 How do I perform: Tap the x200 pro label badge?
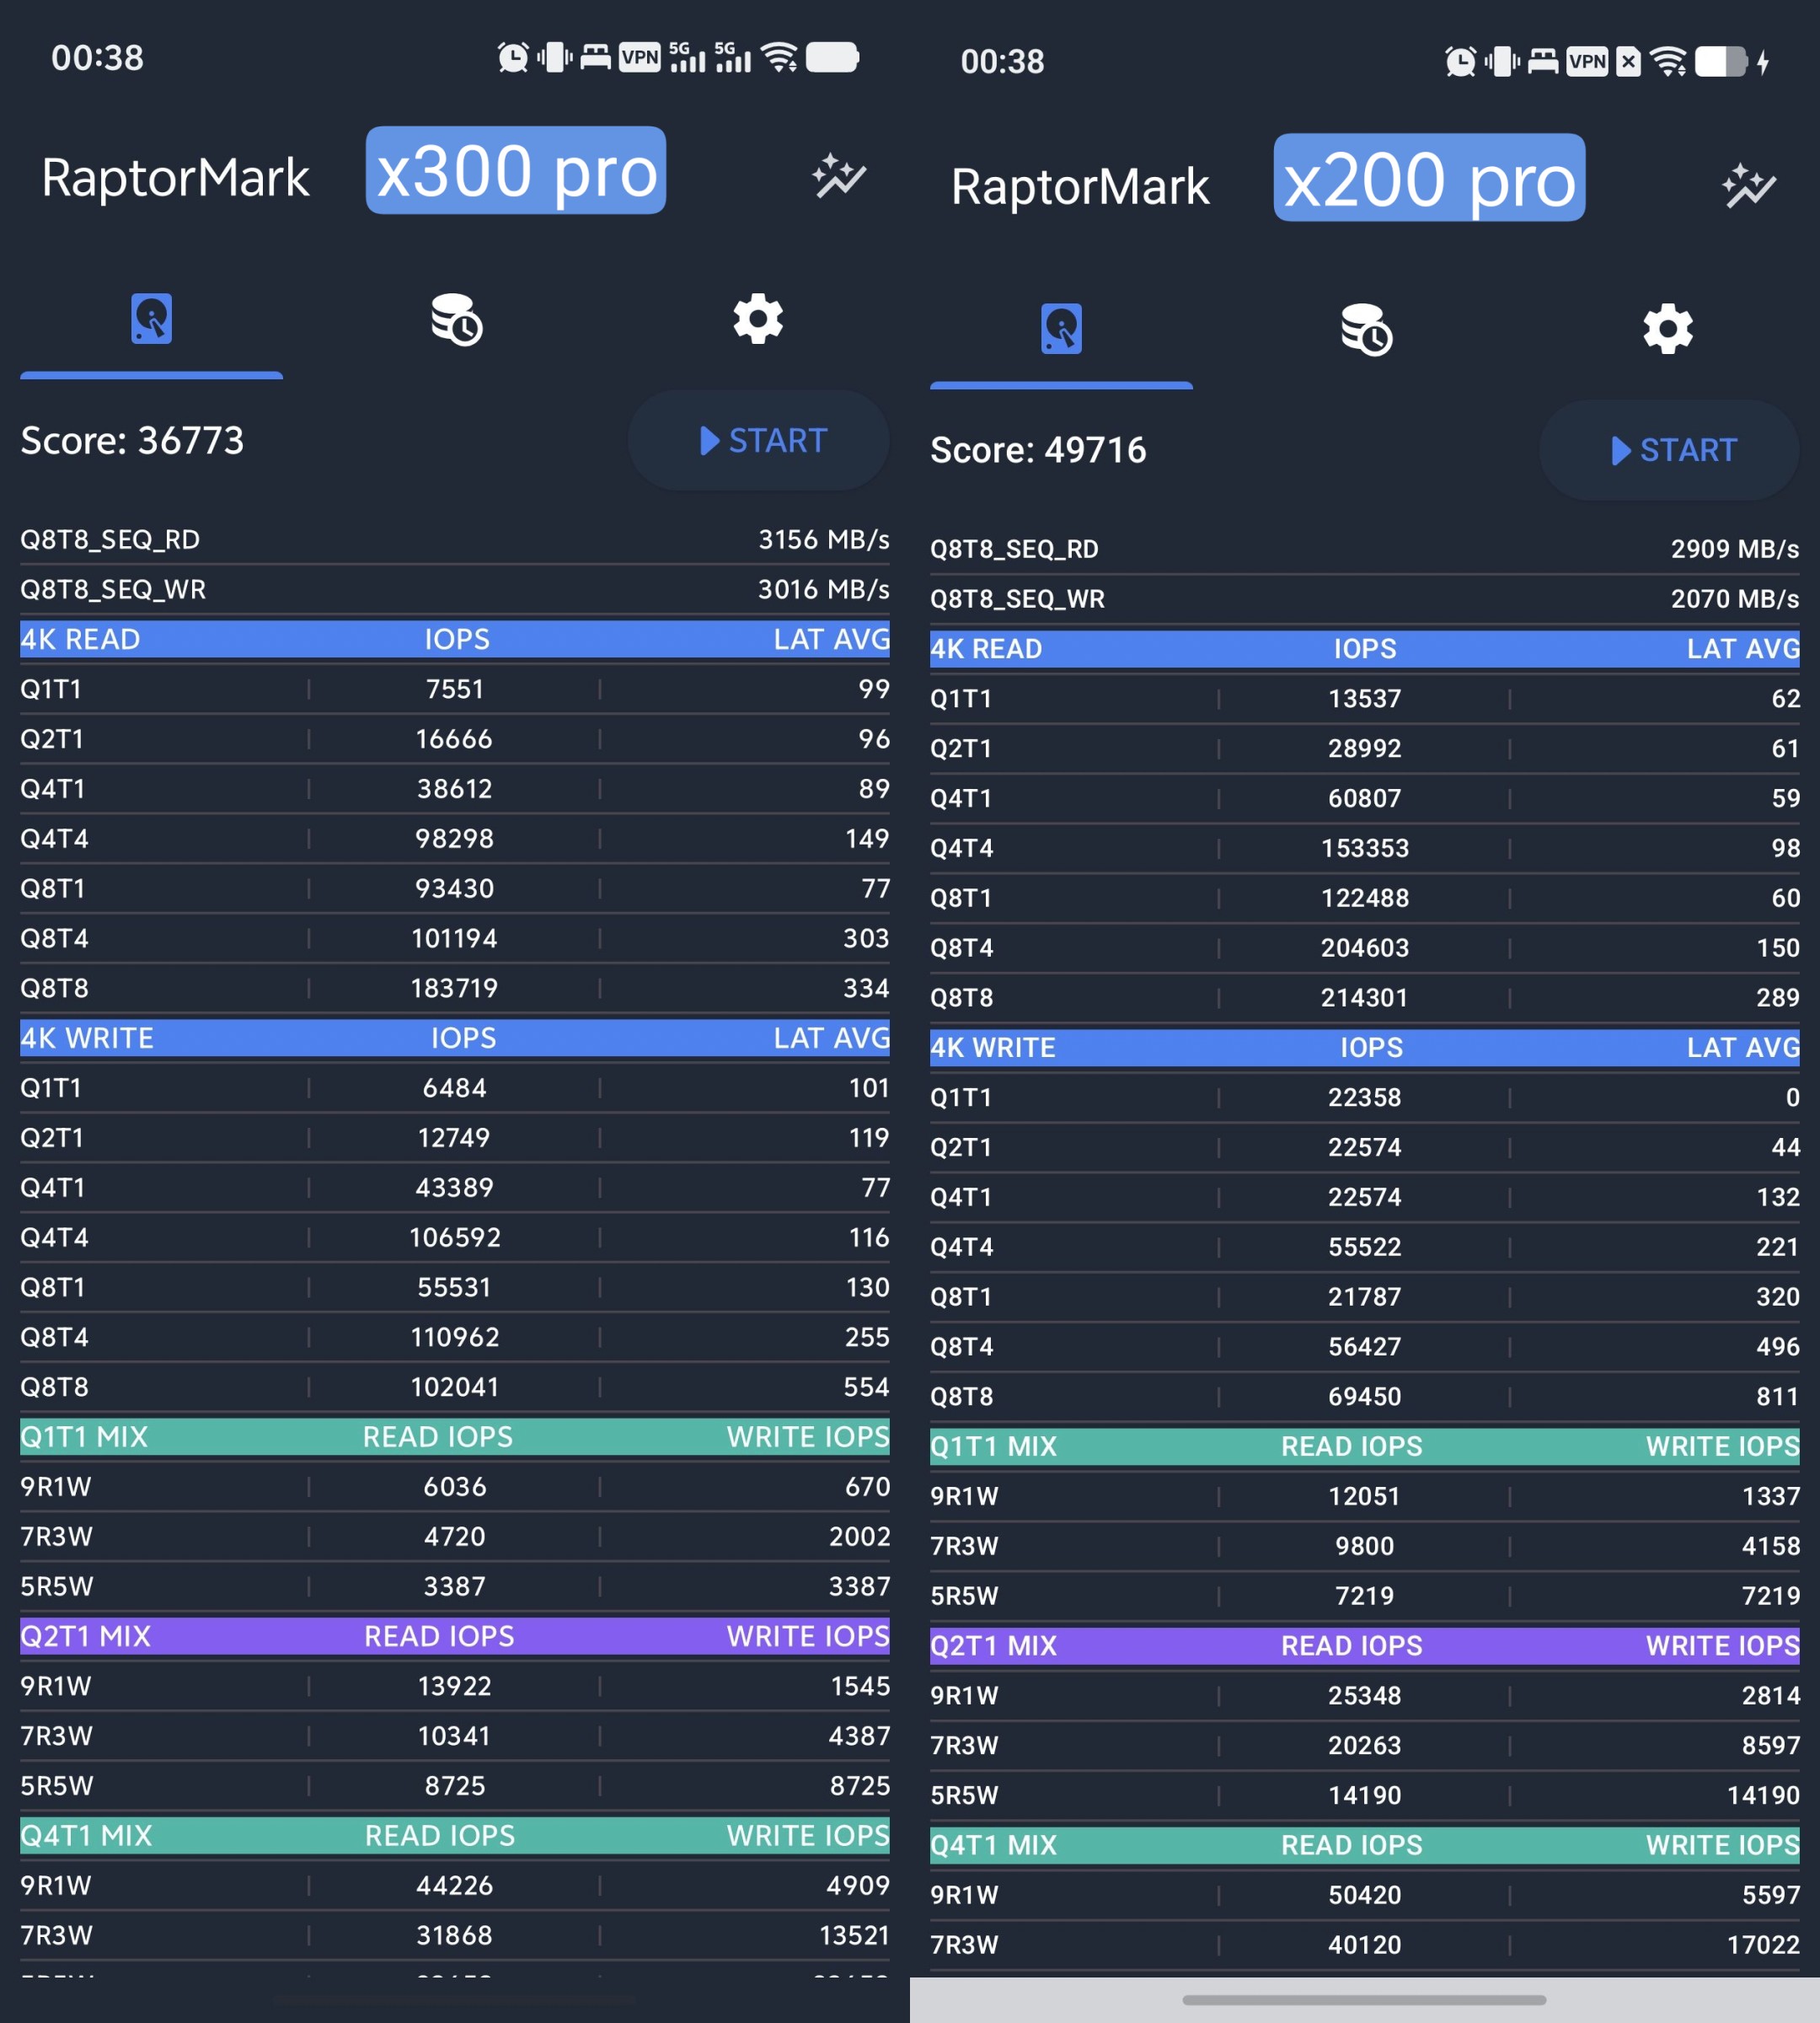(1429, 179)
